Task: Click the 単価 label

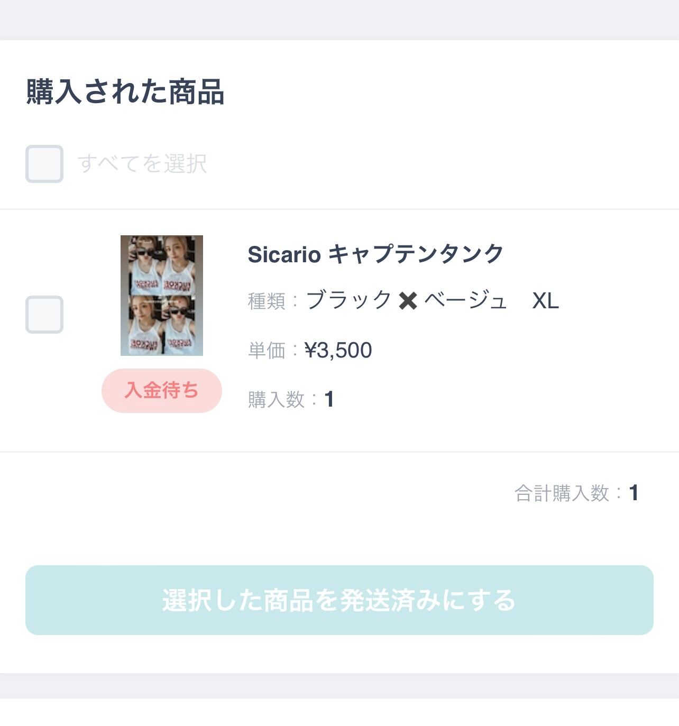Action: (267, 351)
